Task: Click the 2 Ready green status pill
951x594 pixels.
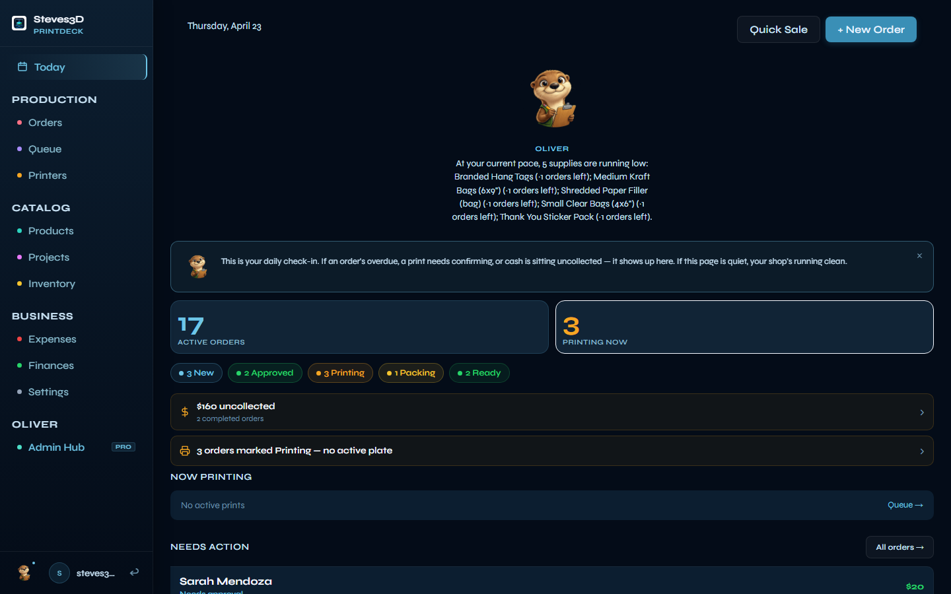Action: [479, 373]
